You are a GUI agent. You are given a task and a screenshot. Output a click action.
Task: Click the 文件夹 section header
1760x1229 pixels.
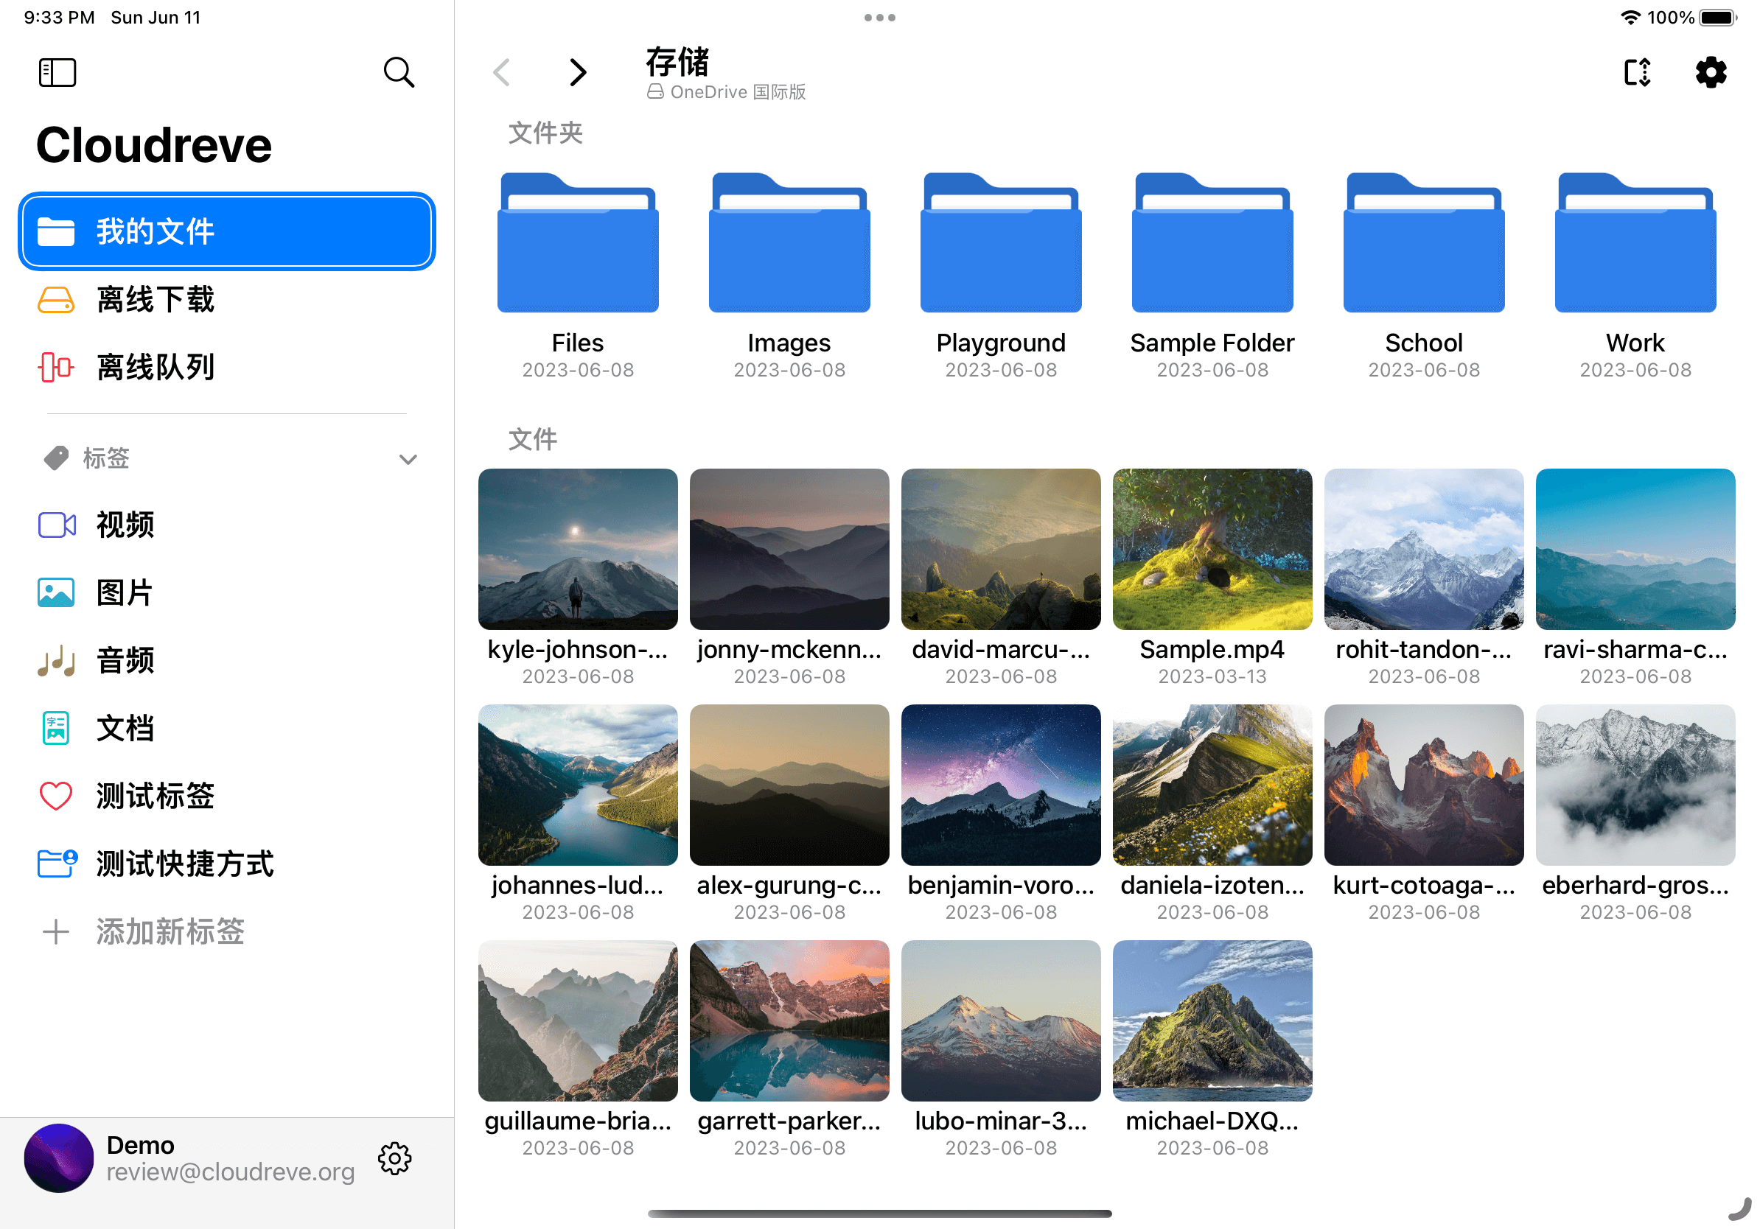coord(546,133)
